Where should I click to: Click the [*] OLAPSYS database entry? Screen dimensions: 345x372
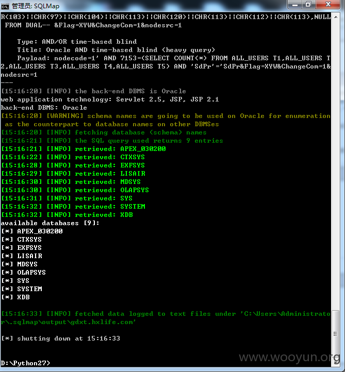point(24,273)
